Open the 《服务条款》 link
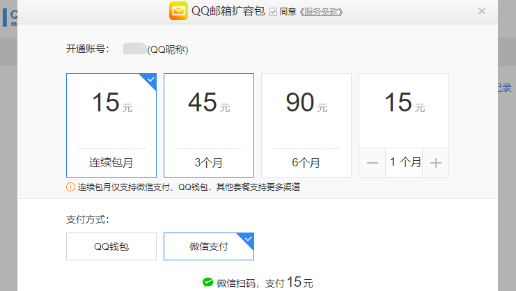516x291 pixels. coord(321,12)
